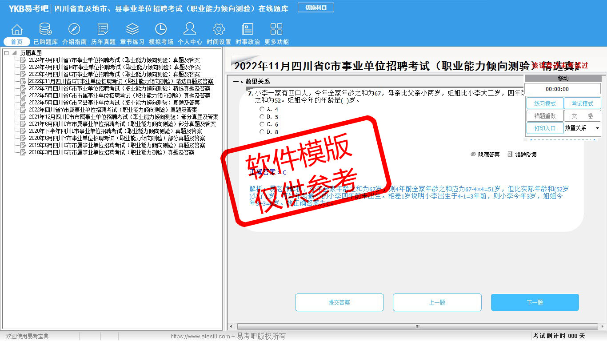The image size is (607, 341).
Task: Open 章节练习 chapter practice icon
Action: (x=132, y=30)
